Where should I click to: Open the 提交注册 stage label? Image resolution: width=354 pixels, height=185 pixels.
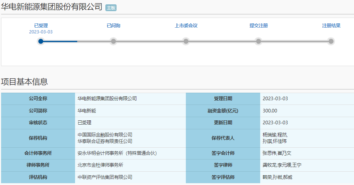[x=258, y=26]
